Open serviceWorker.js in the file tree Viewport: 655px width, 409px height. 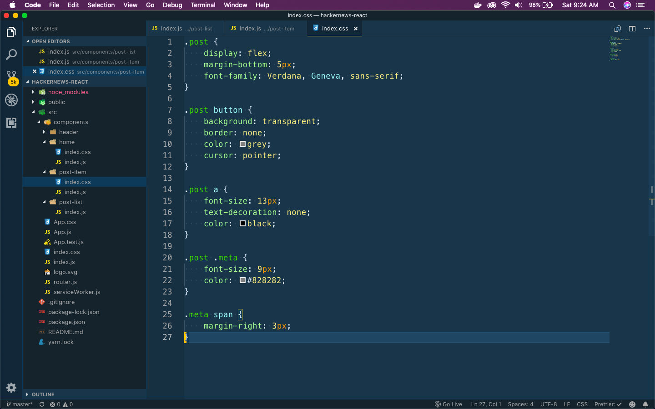pos(84,292)
